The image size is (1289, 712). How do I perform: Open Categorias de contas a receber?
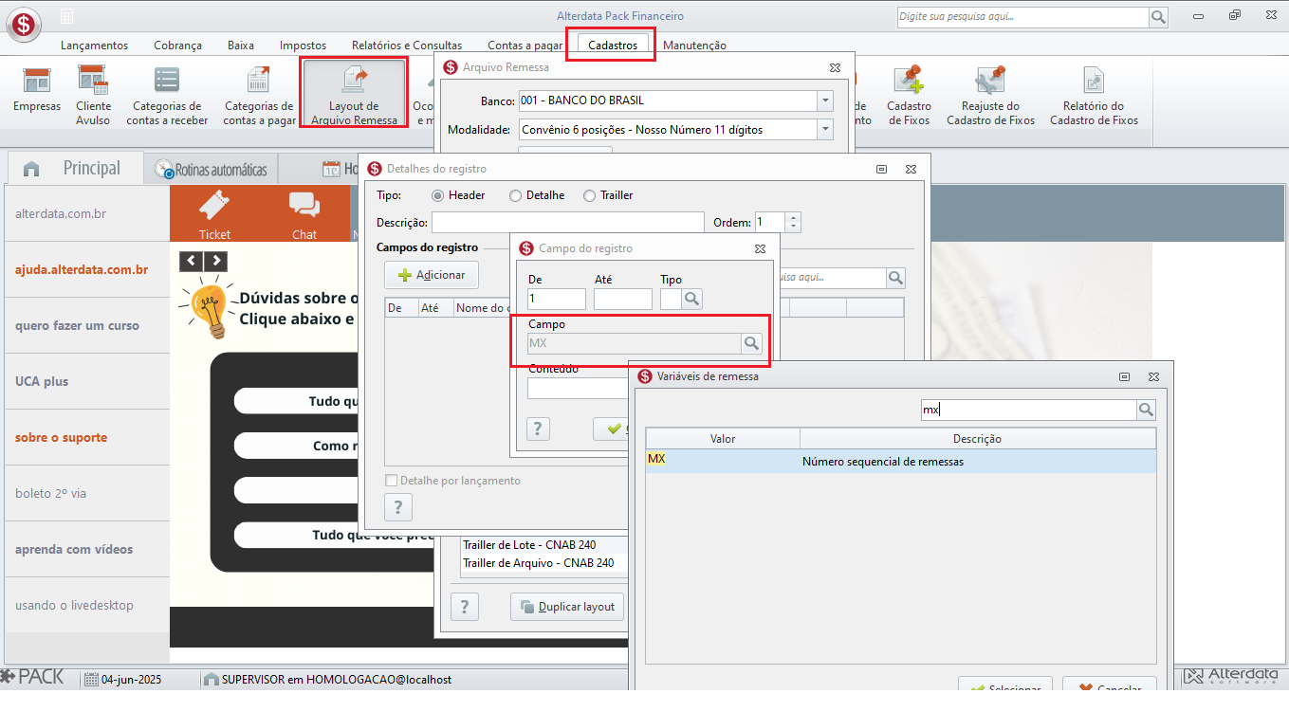(167, 95)
